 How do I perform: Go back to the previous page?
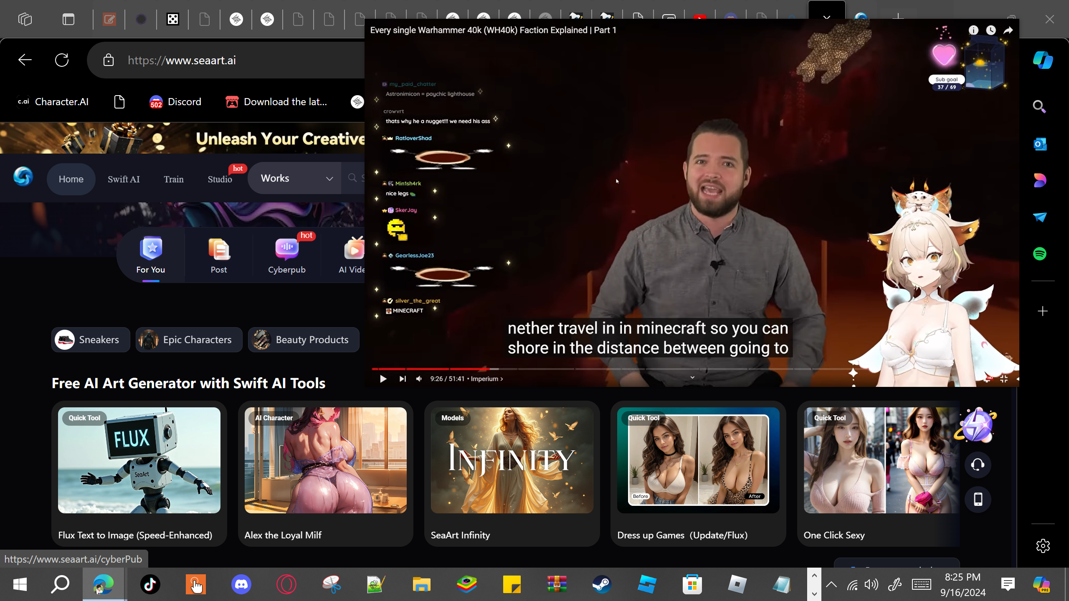[25, 60]
